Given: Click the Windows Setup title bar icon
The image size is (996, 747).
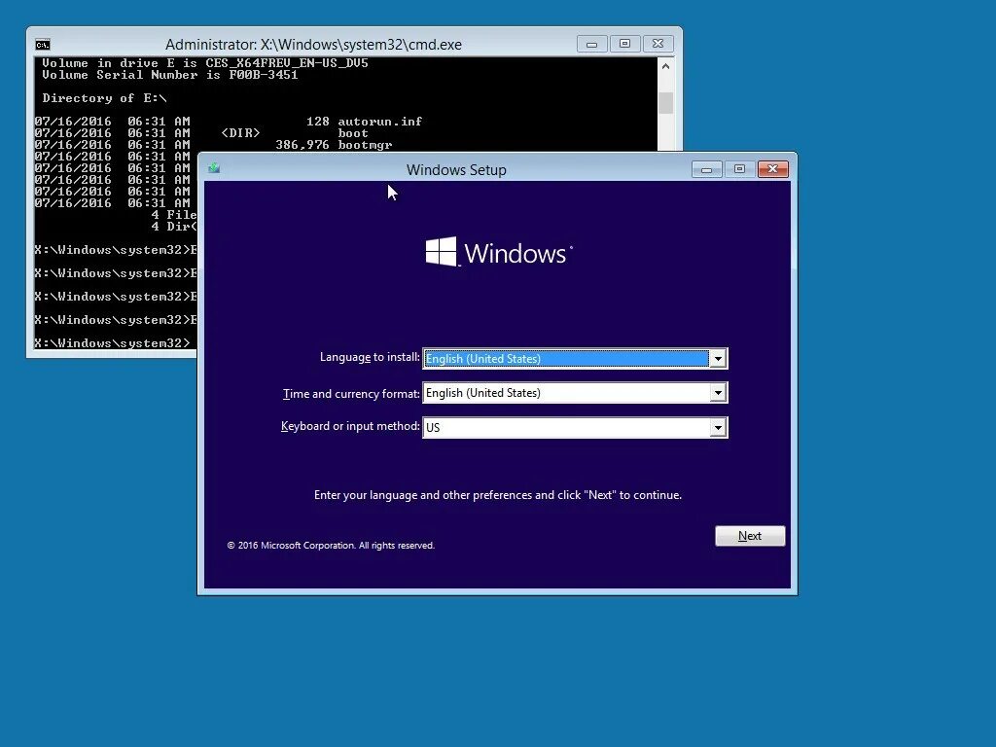Looking at the screenshot, I should pyautogui.click(x=214, y=168).
